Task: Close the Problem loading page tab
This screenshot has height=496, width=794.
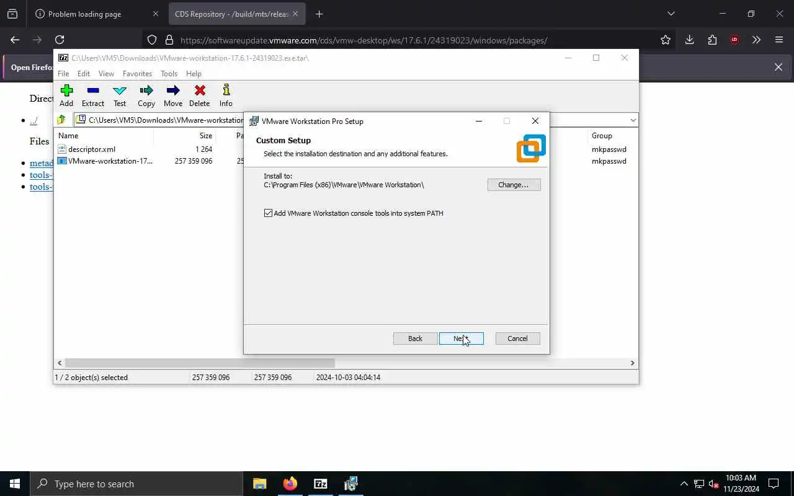Action: pyautogui.click(x=156, y=14)
